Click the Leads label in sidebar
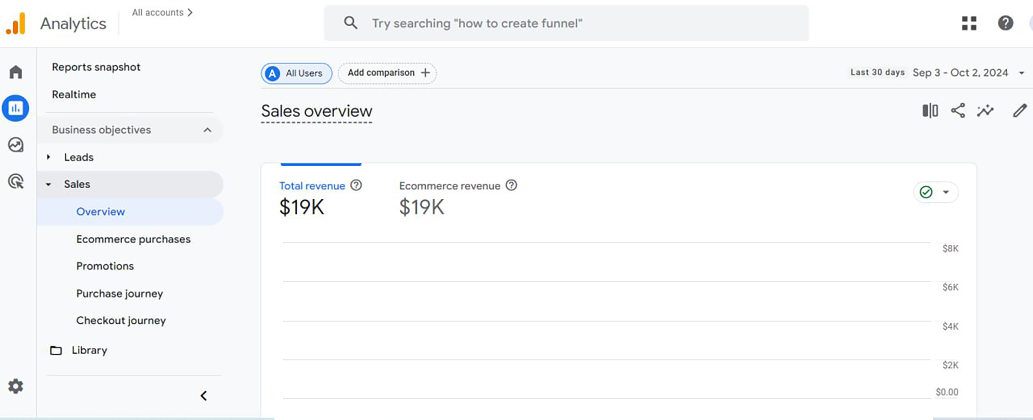Viewport: 1033px width, 420px height. pos(79,157)
